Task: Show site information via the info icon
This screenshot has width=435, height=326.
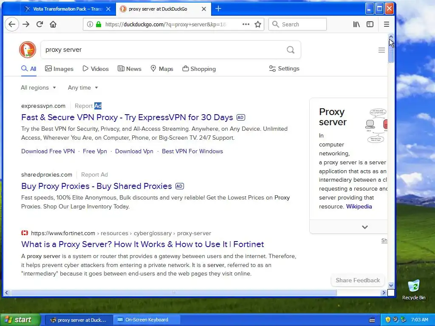Action: (x=90, y=24)
